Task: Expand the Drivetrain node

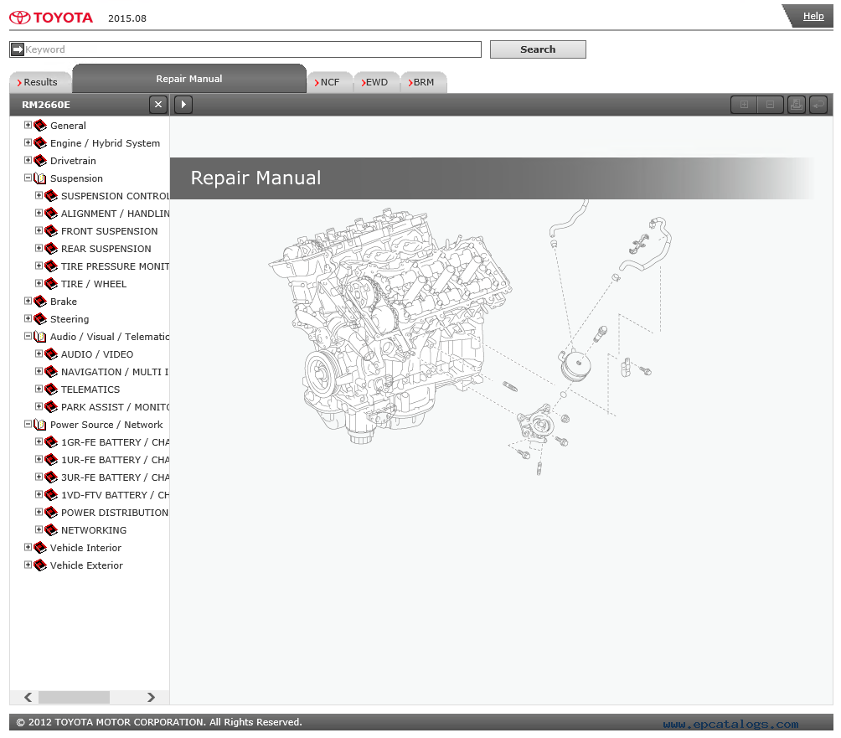Action: coord(28,160)
